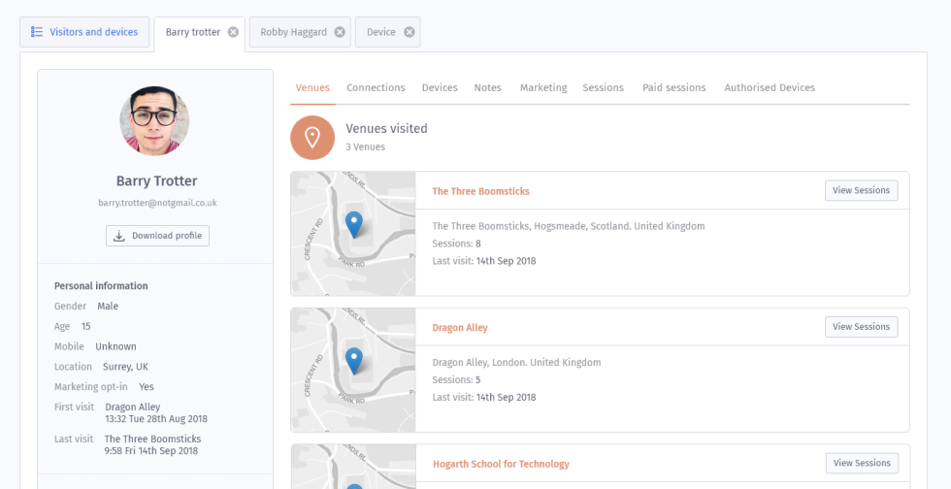Close the Barry trotter tab

pos(233,32)
